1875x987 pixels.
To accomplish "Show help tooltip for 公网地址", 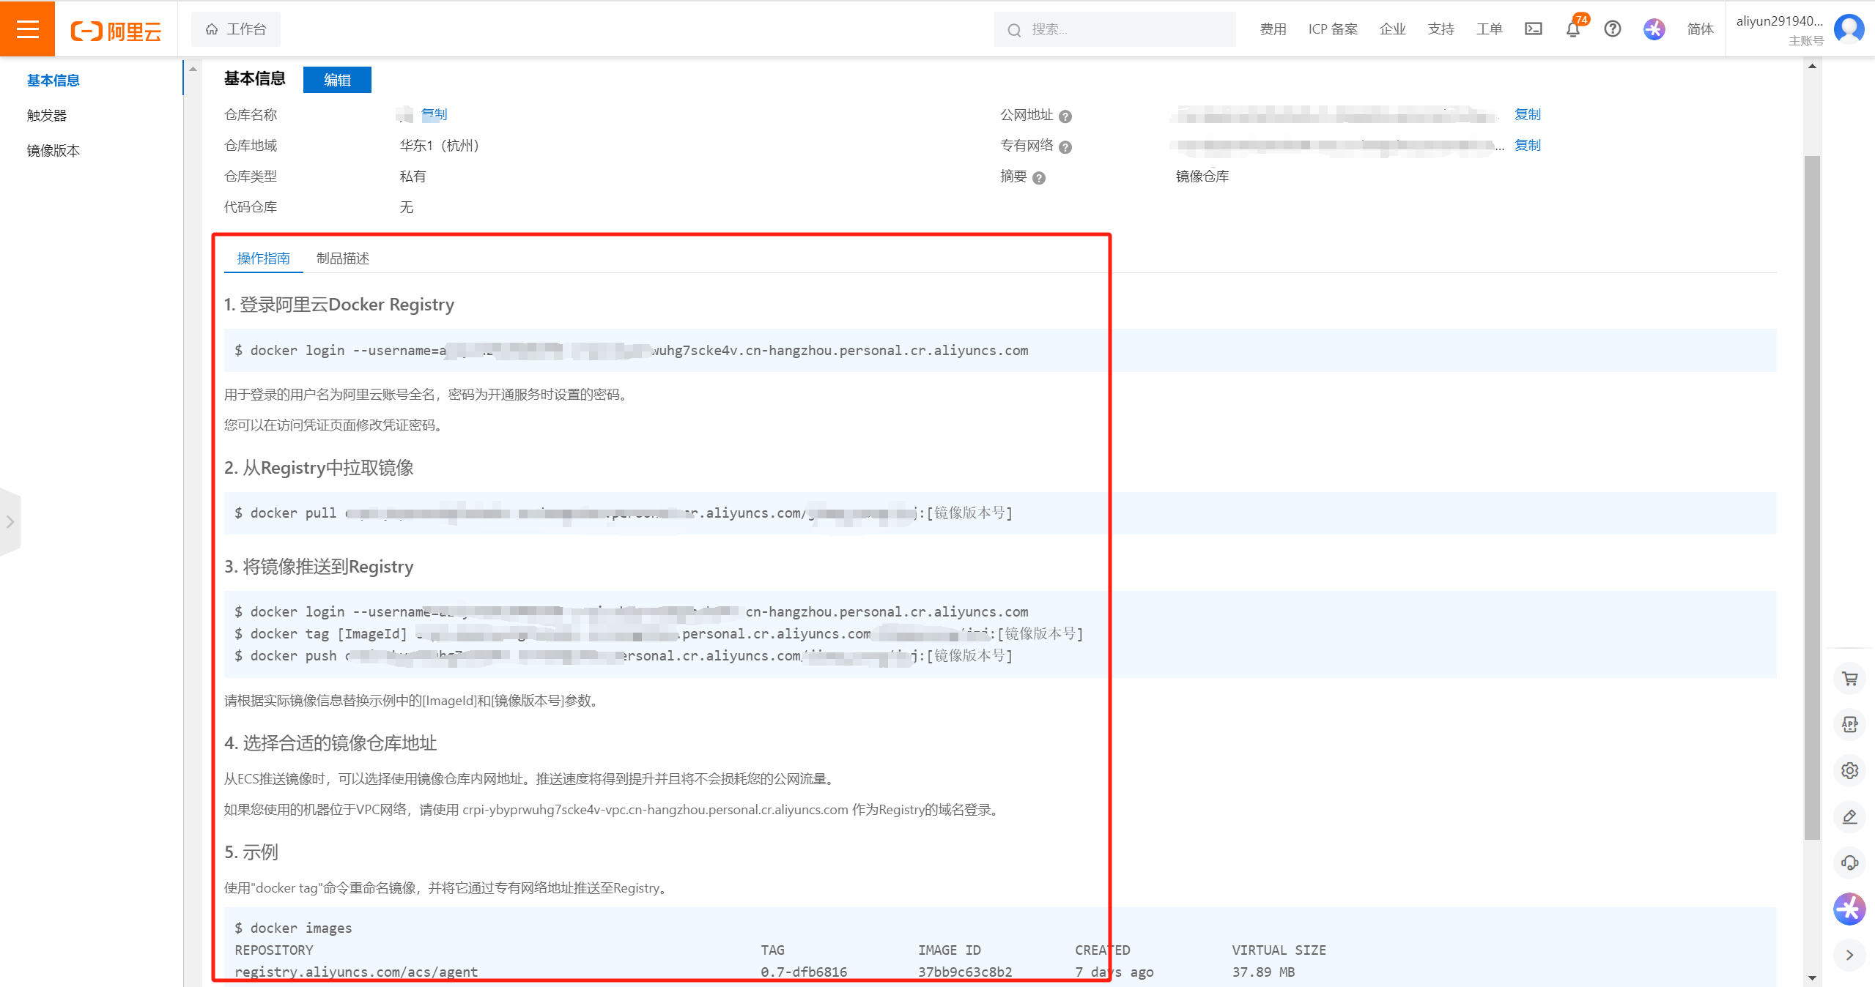I will [1065, 116].
